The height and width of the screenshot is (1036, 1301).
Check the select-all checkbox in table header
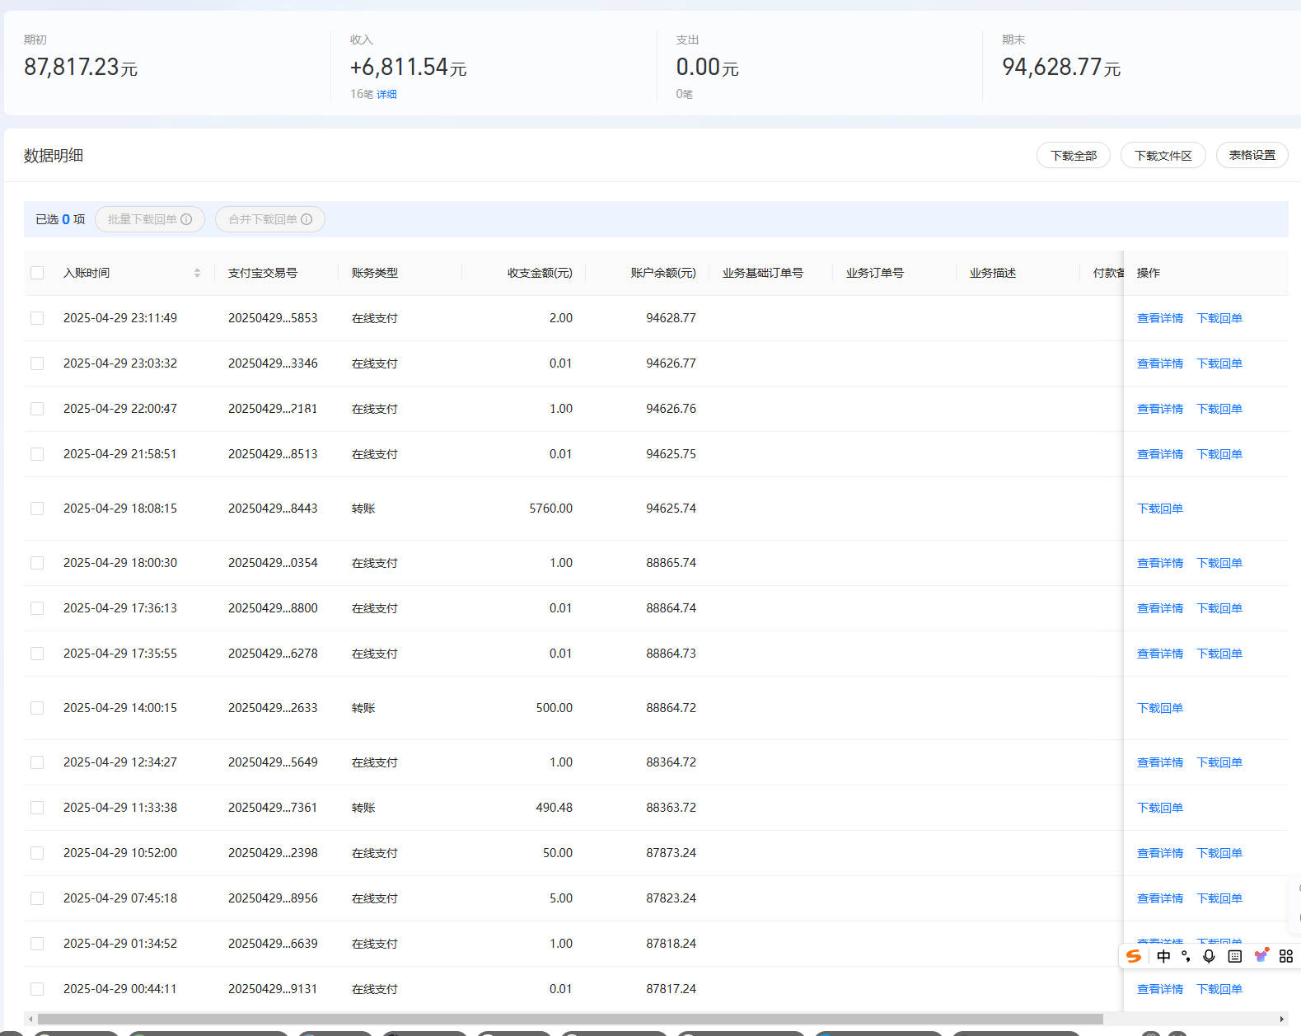[37, 273]
